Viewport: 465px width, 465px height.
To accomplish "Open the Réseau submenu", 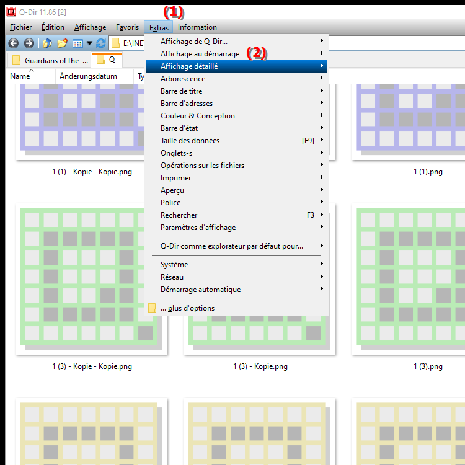I will tap(236, 277).
